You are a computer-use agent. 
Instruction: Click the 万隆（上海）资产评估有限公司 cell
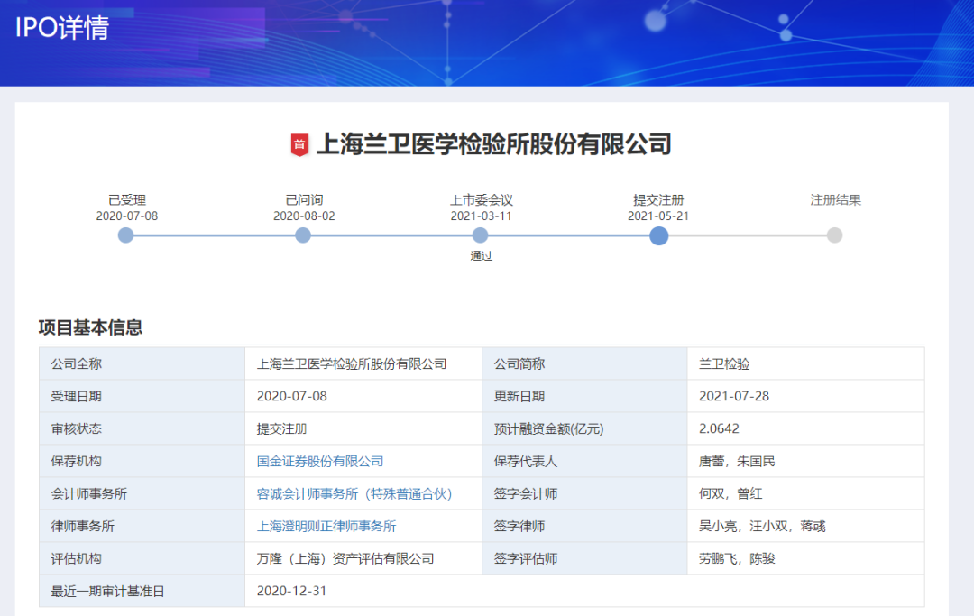click(x=345, y=558)
